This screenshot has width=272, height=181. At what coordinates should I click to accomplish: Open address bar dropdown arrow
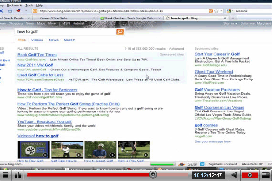[221, 11]
